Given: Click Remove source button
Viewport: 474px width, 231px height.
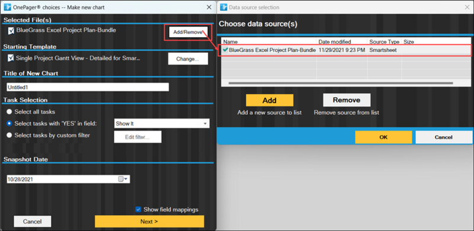Looking at the screenshot, I should click(347, 100).
